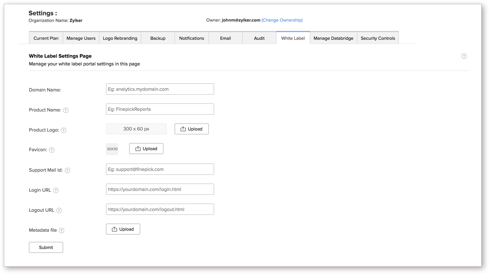Show help for Logout URL field
The height and width of the screenshot is (274, 489).
(x=59, y=210)
